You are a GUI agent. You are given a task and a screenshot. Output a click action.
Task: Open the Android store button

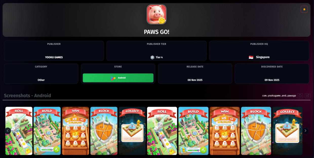coord(118,78)
